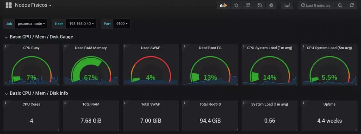Collapse the Basic CPU / Mem / Disk Info row
This screenshot has height=134, width=361.
tap(36, 93)
